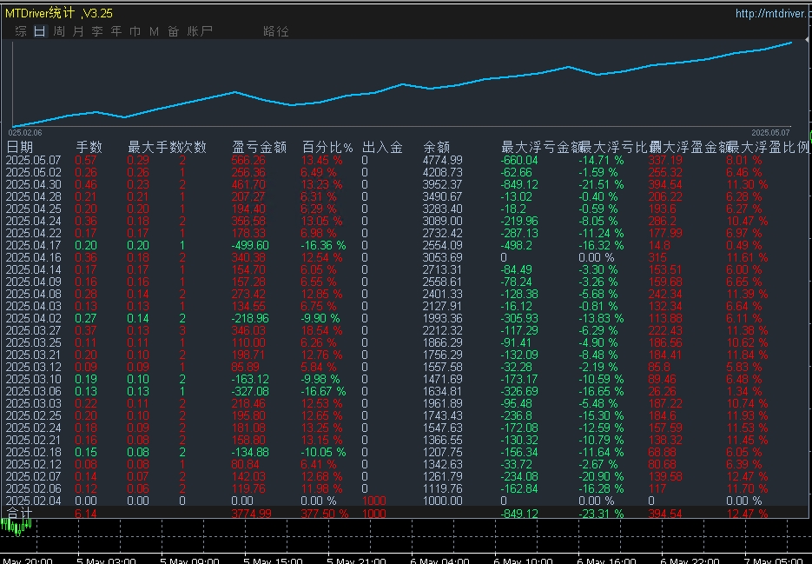Viewport: 812px width, 564px height.
Task: Click the 1000.00 balance value
Action: pyautogui.click(x=442, y=501)
